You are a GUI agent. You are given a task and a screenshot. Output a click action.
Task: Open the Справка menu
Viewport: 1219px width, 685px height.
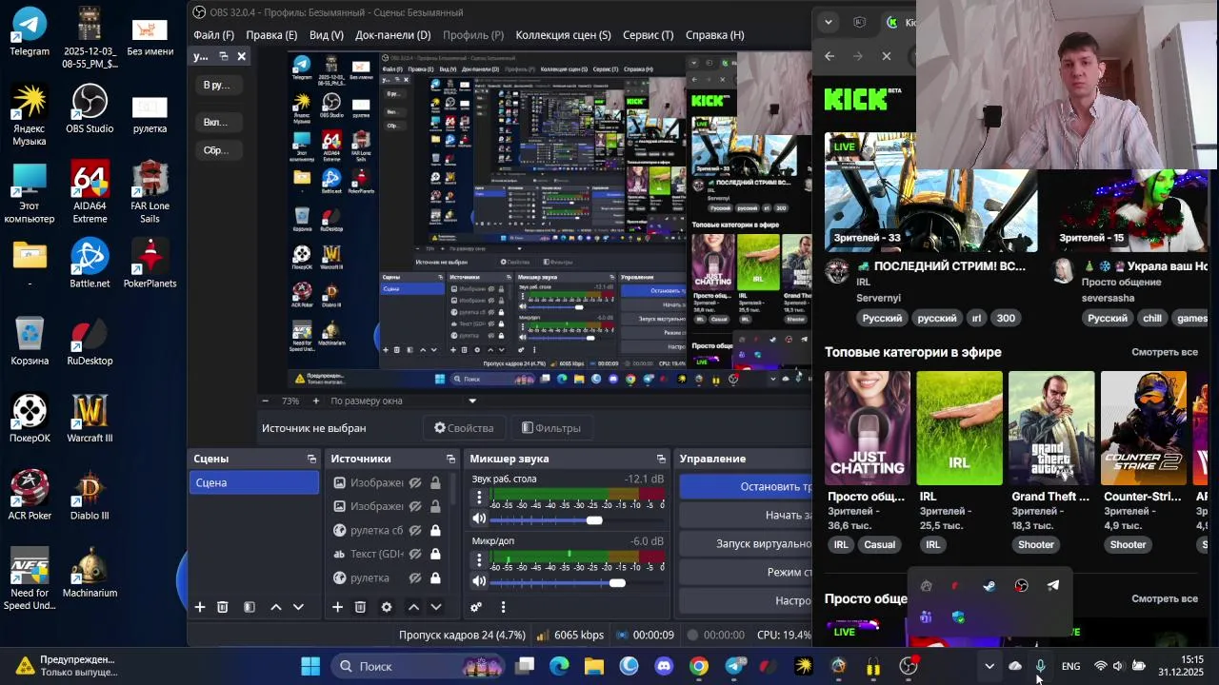coord(714,35)
